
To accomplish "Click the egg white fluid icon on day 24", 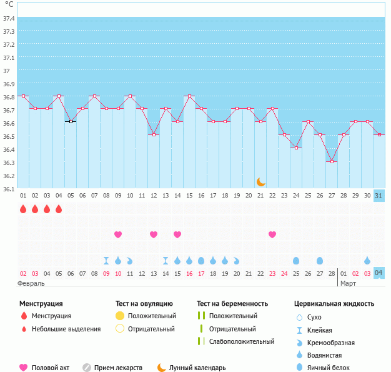I will (296, 260).
